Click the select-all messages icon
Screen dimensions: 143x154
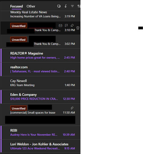pyautogui.click(x=59, y=6)
